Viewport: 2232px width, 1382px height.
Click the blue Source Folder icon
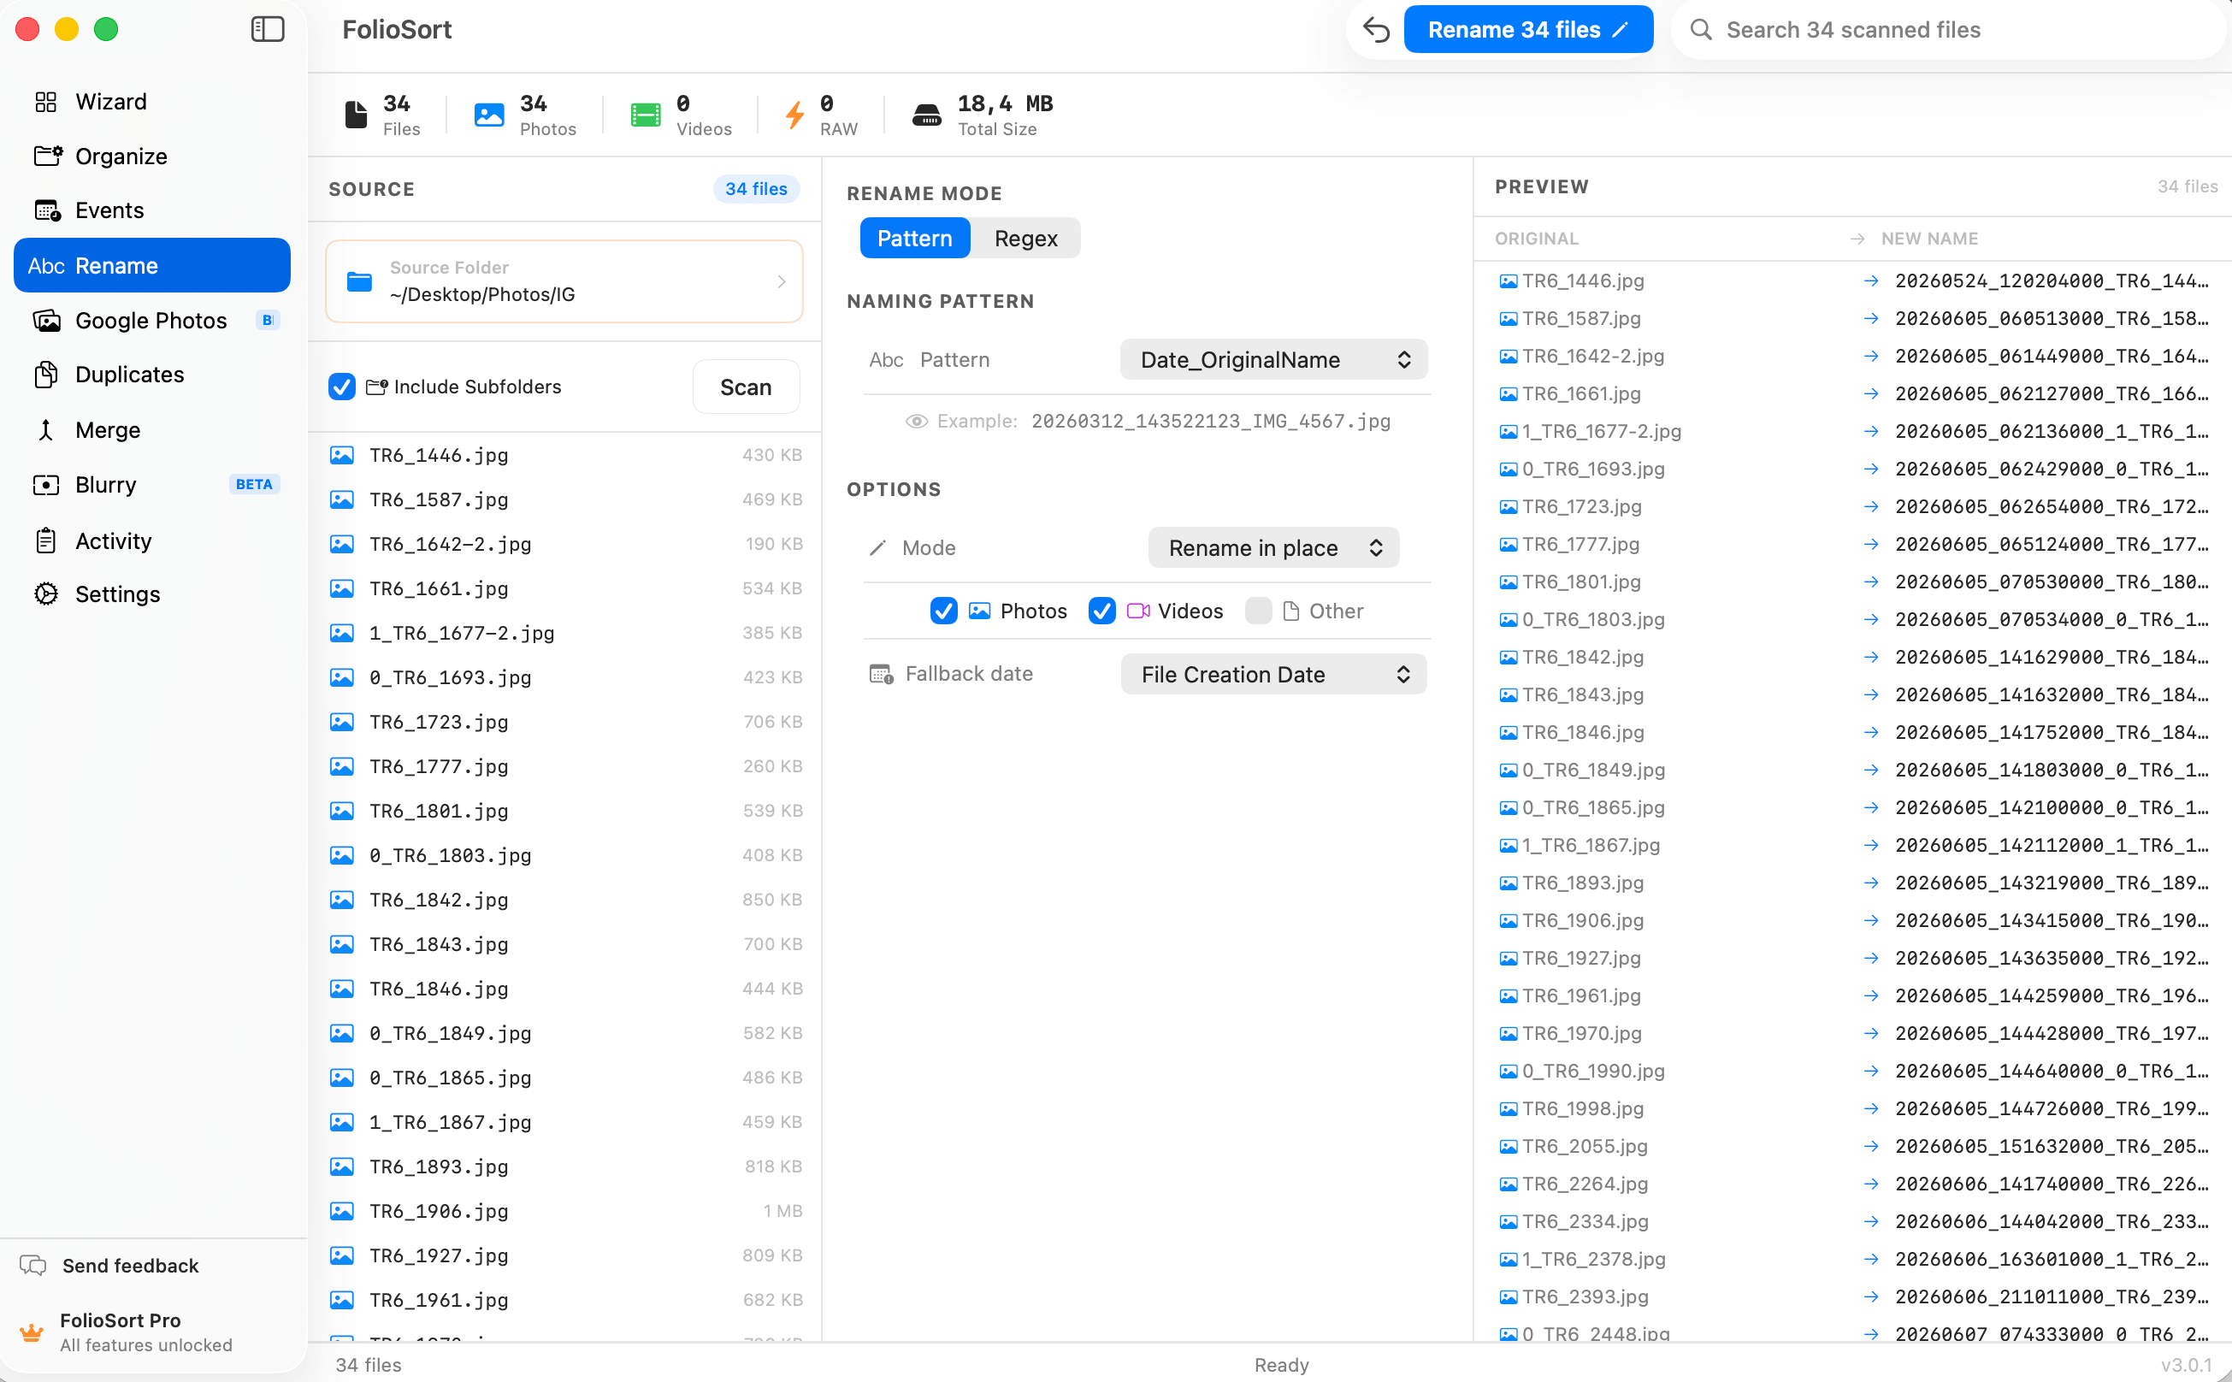[359, 281]
